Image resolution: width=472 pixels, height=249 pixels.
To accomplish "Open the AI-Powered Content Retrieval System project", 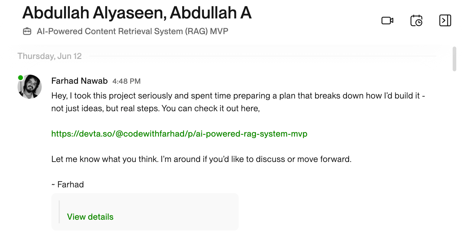I will pos(132,31).
